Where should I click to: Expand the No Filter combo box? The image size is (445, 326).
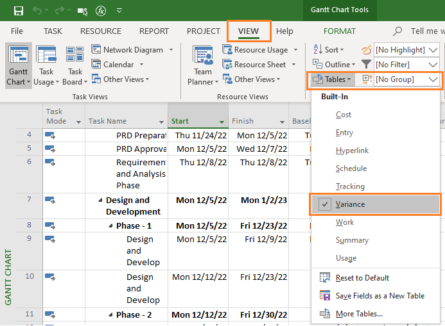click(406, 65)
